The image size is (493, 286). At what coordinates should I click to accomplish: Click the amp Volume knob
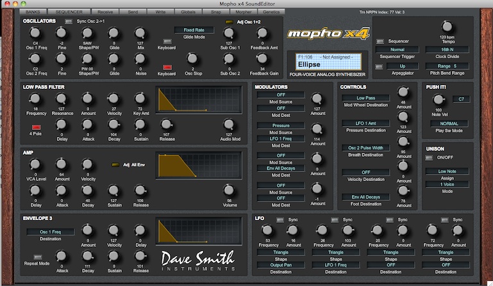point(229,190)
